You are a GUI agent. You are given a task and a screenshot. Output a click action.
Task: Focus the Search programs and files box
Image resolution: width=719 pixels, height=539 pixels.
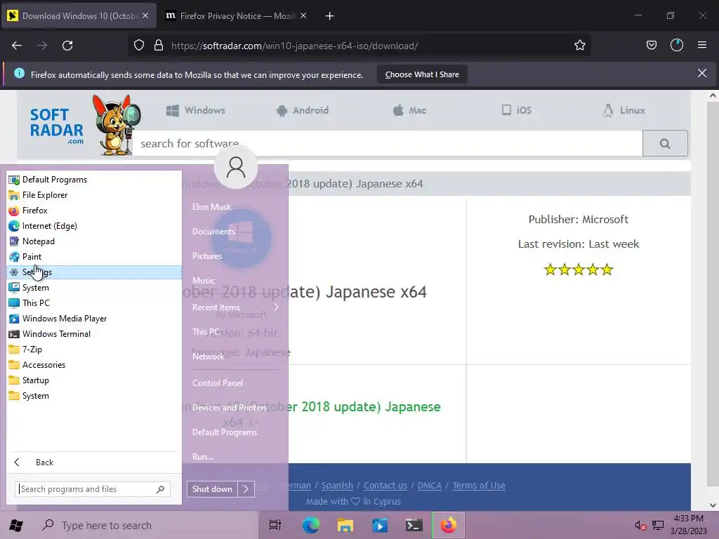coord(93,489)
